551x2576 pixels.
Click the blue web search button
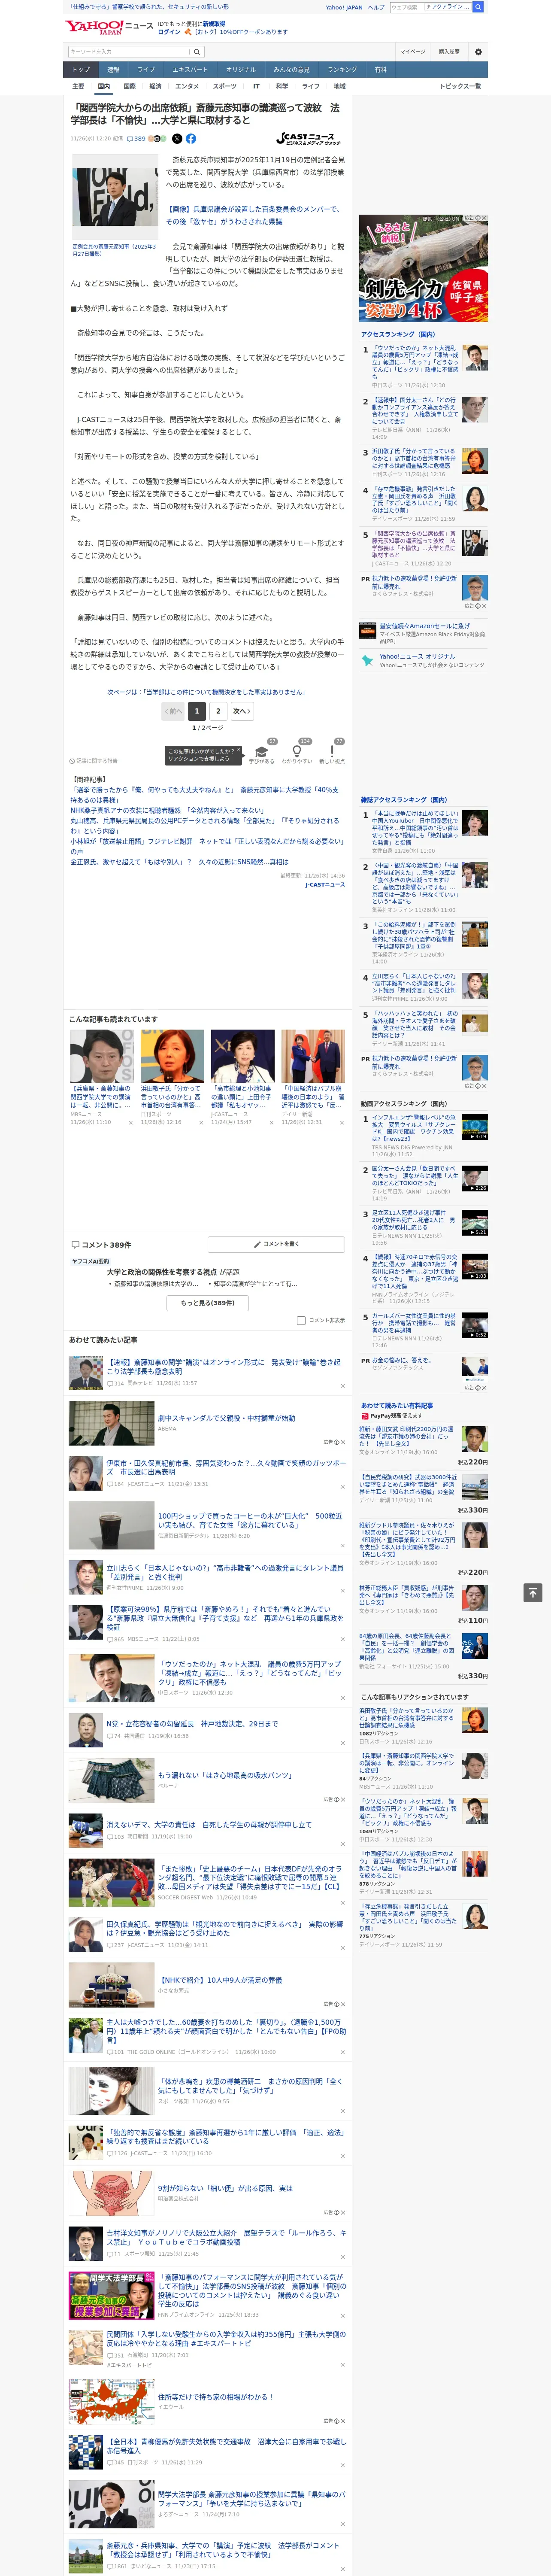coord(478,7)
